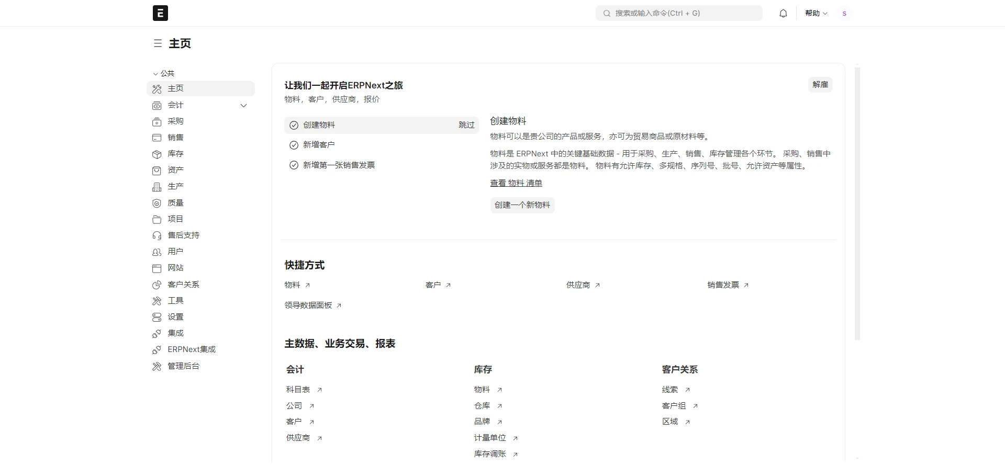This screenshot has width=1005, height=465.
Task: Toggle the sidebar hamburger icon
Action: coord(158,43)
